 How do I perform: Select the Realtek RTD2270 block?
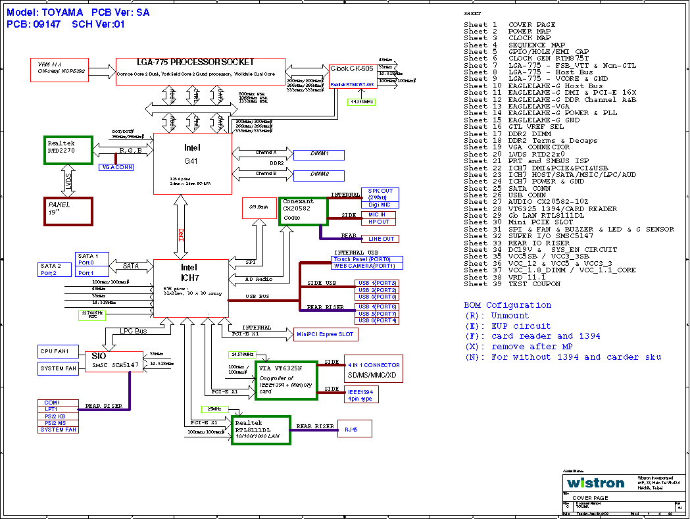coord(68,150)
